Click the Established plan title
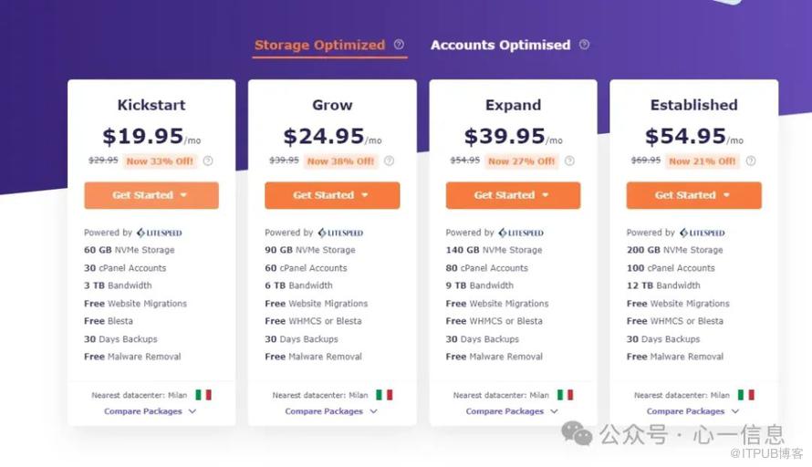The width and height of the screenshot is (812, 467). (x=693, y=105)
